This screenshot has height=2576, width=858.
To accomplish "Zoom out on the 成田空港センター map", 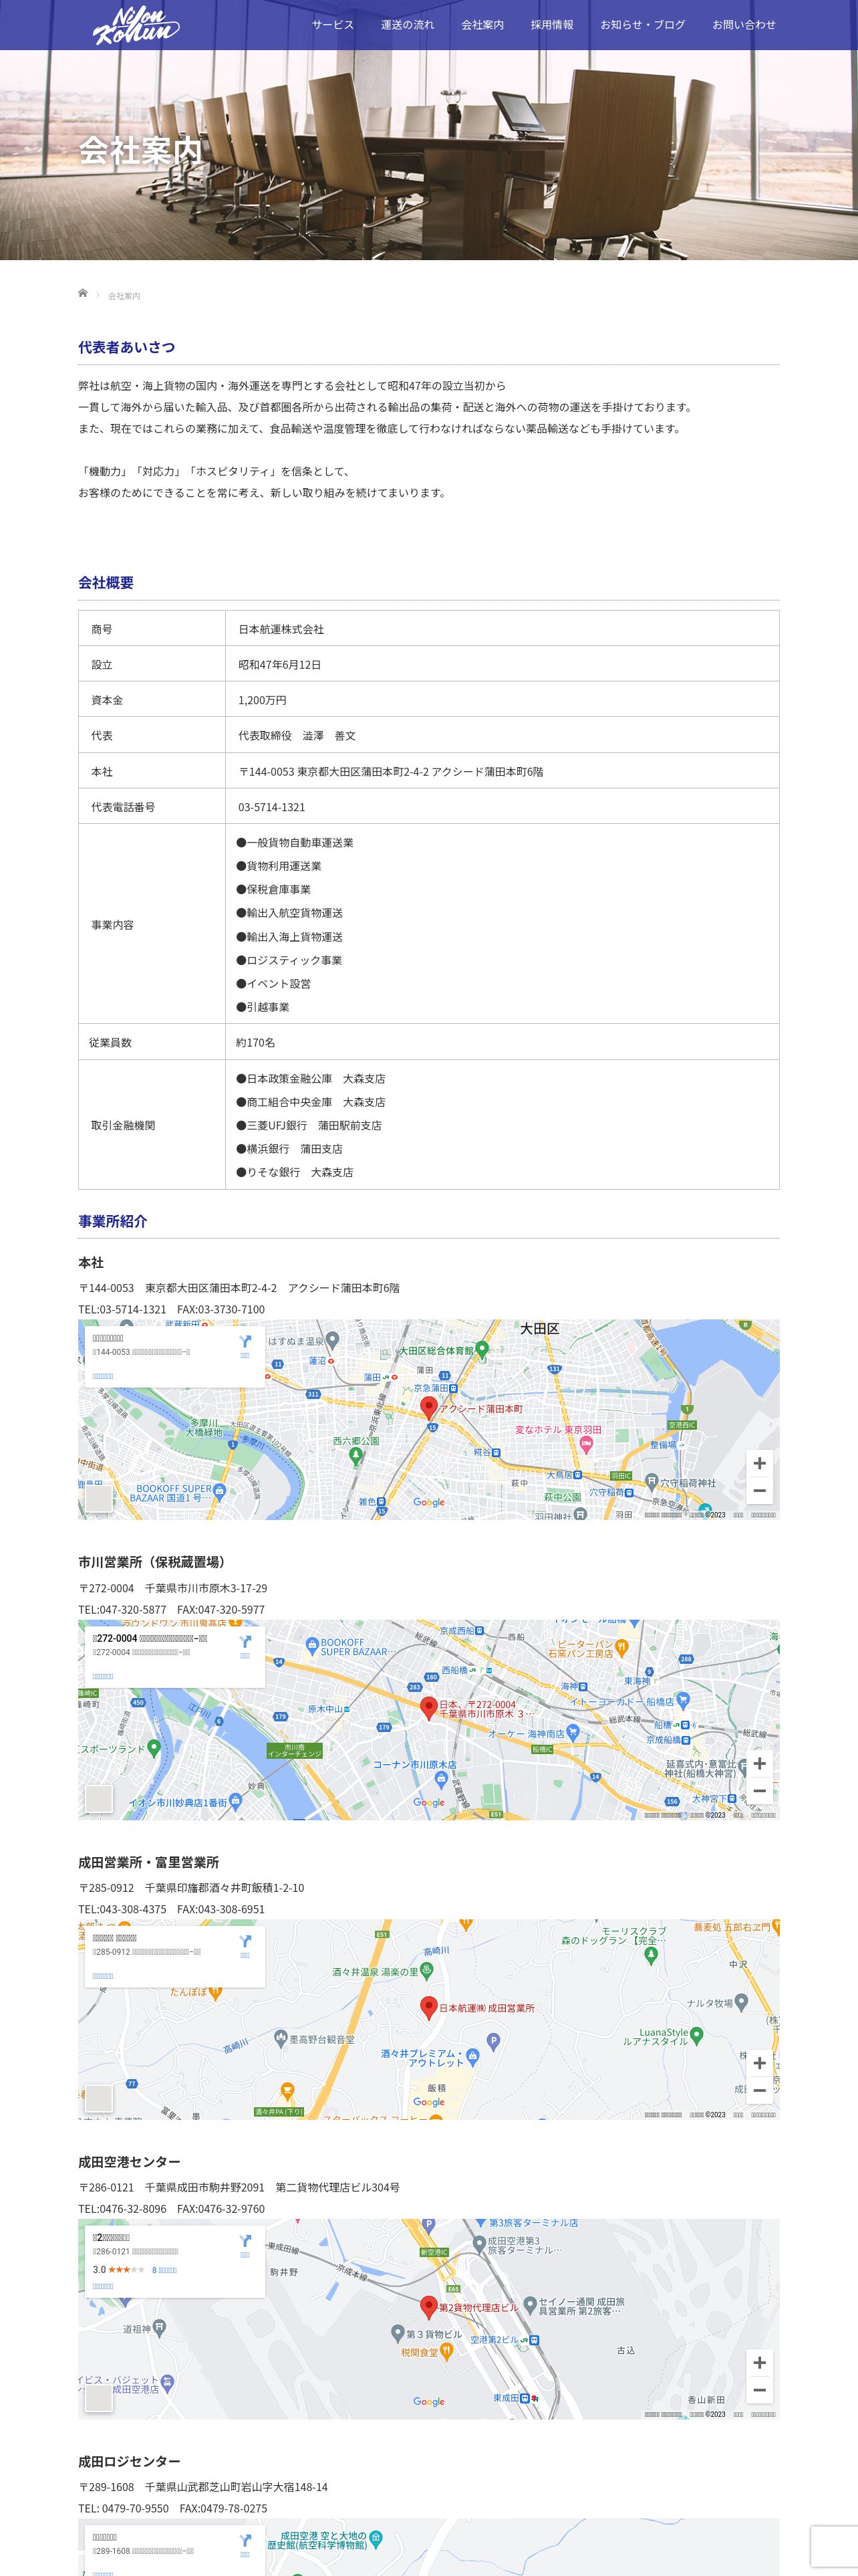I will [759, 2389].
